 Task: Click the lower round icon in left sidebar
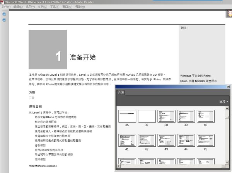click(x=4, y=20)
